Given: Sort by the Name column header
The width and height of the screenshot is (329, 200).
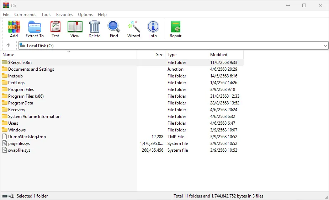Looking at the screenshot, I should 69,54.
